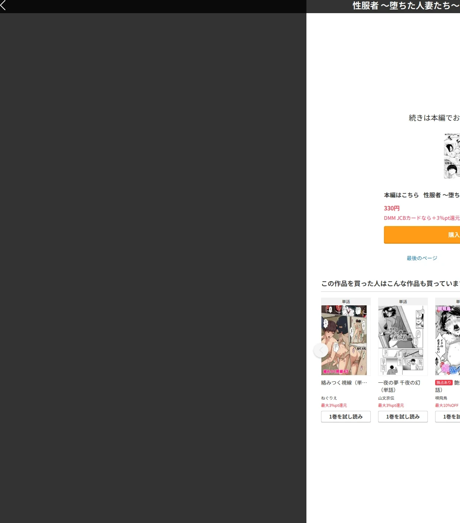This screenshot has width=460, height=523.
Task: Click 1巻を試し読み under 一夜の夢 千夜の幻
Action: coord(403,417)
